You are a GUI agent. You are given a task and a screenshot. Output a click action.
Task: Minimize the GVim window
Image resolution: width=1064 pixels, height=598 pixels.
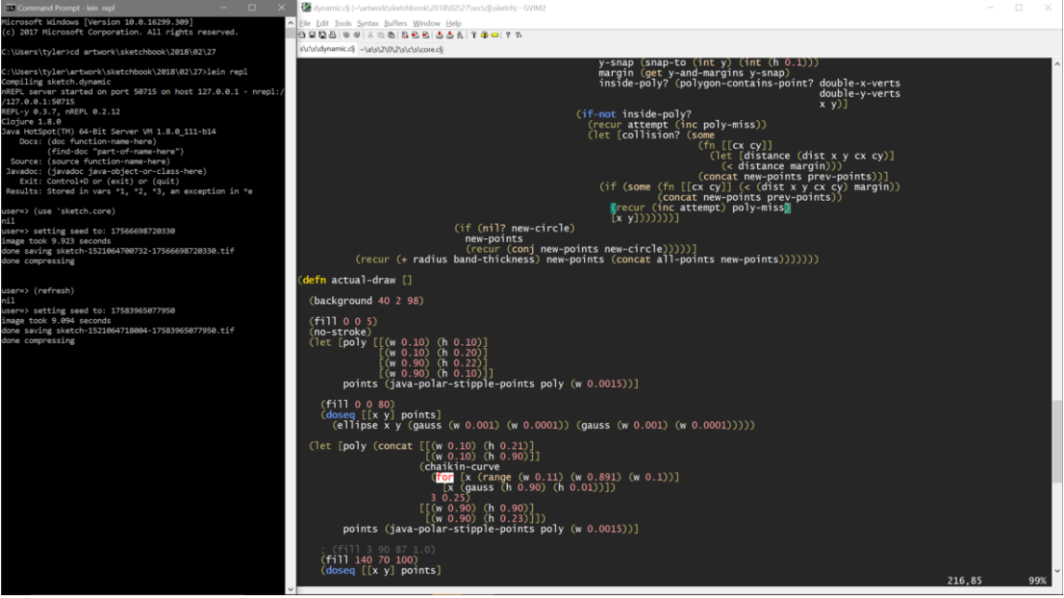click(x=990, y=7)
